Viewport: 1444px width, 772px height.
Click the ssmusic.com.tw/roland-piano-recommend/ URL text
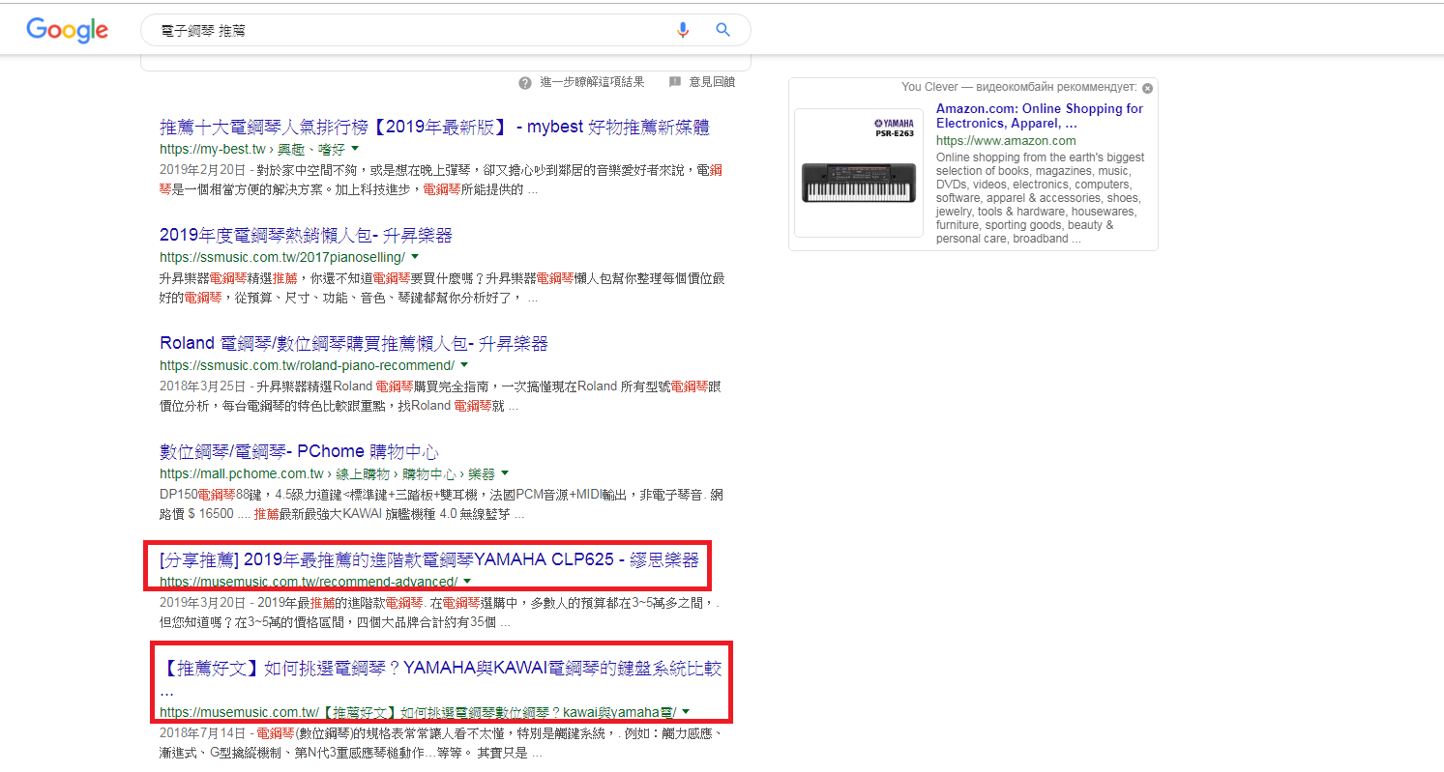tap(307, 365)
